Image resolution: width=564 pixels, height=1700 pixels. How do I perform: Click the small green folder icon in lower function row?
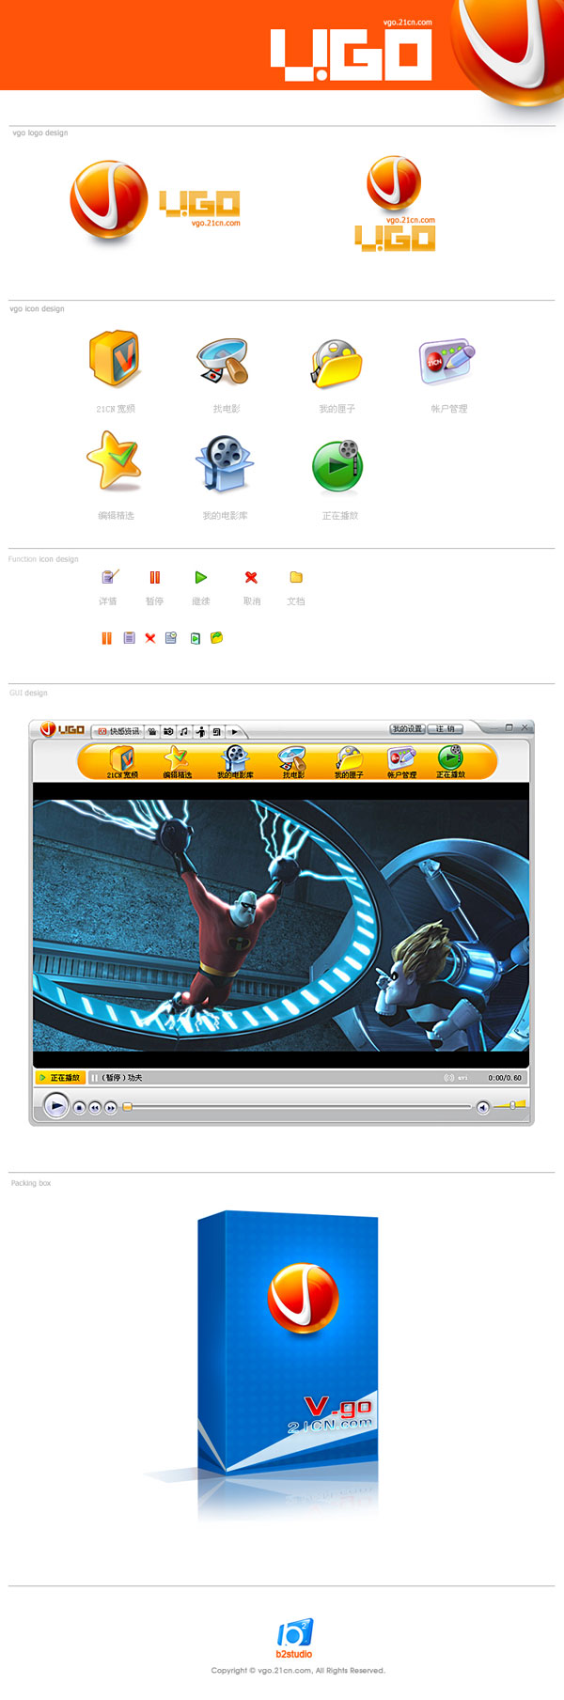pyautogui.click(x=217, y=638)
